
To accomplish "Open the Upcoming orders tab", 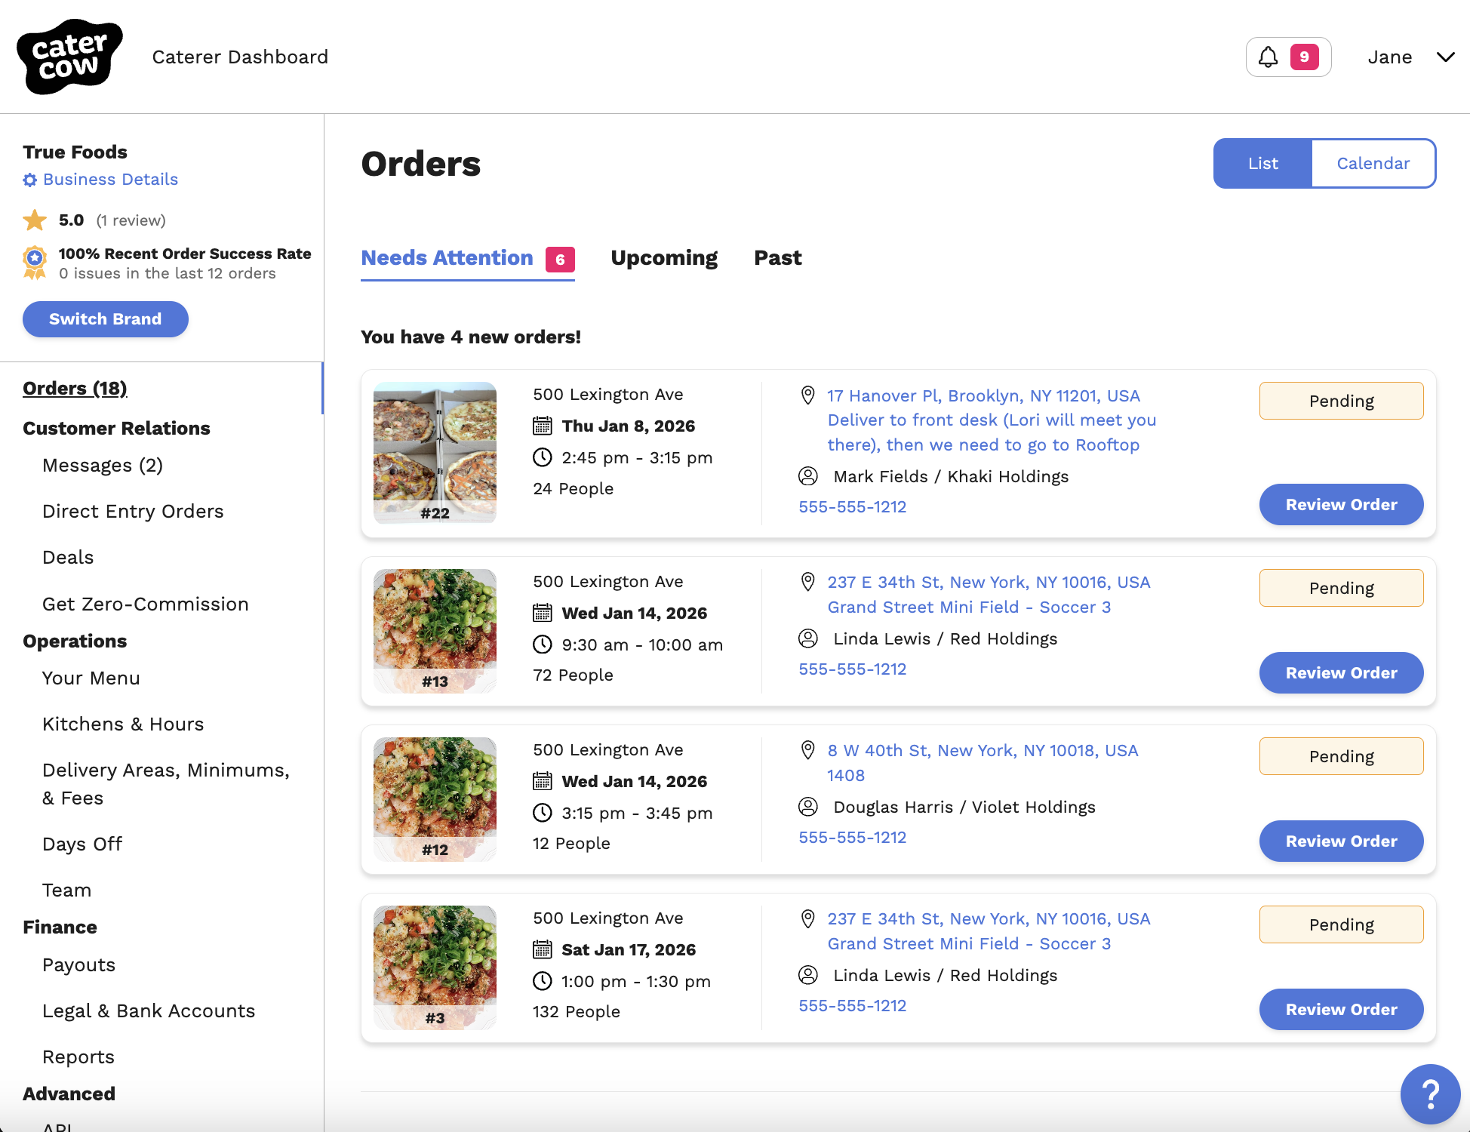I will click(664, 258).
